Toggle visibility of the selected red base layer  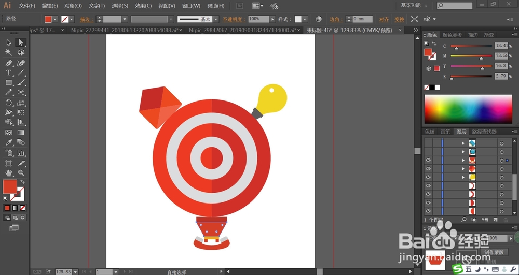tap(428, 160)
